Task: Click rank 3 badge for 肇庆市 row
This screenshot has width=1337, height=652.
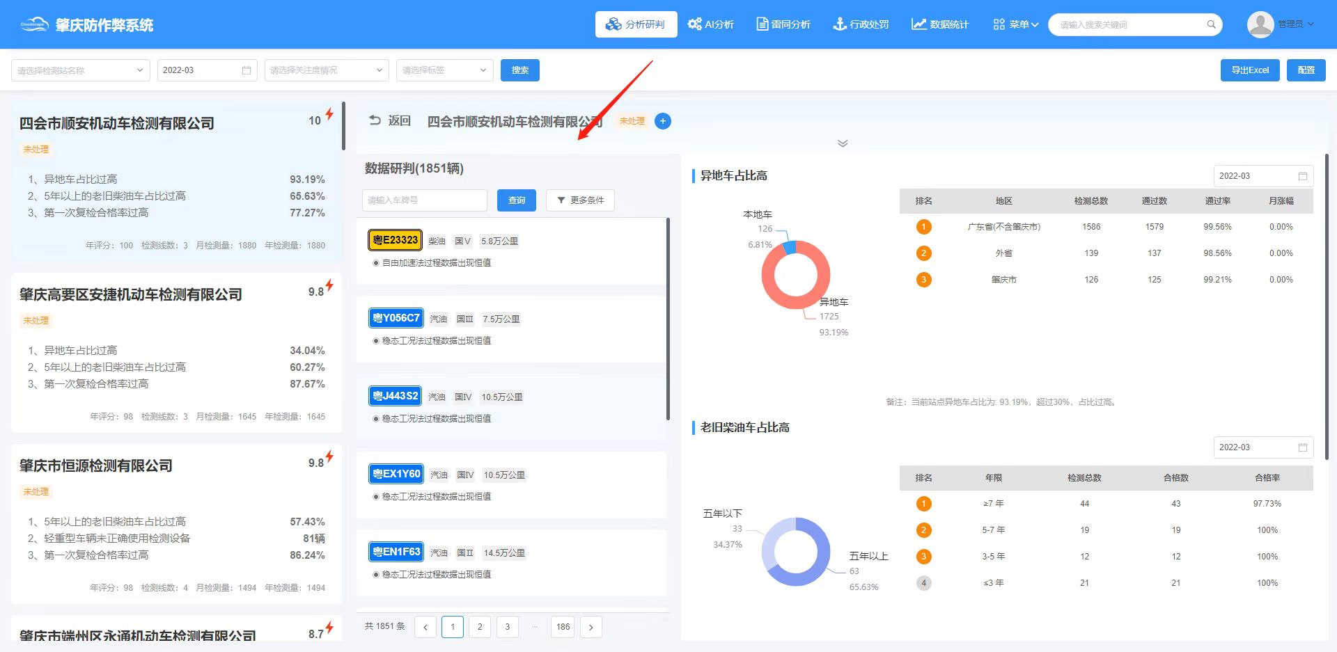Action: tap(923, 280)
